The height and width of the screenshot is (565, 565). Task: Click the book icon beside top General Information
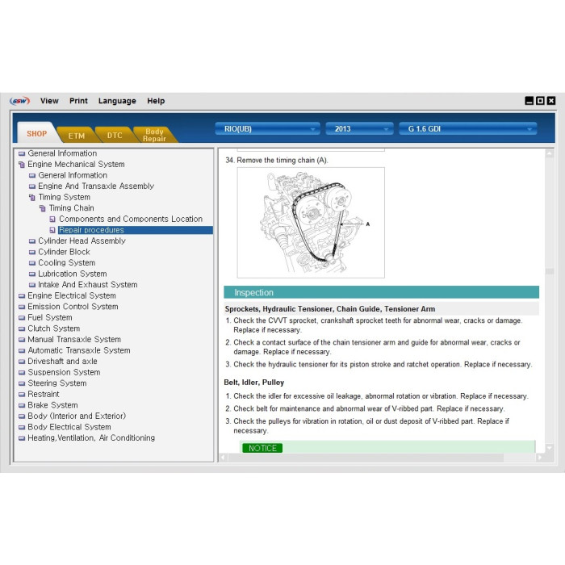click(22, 153)
